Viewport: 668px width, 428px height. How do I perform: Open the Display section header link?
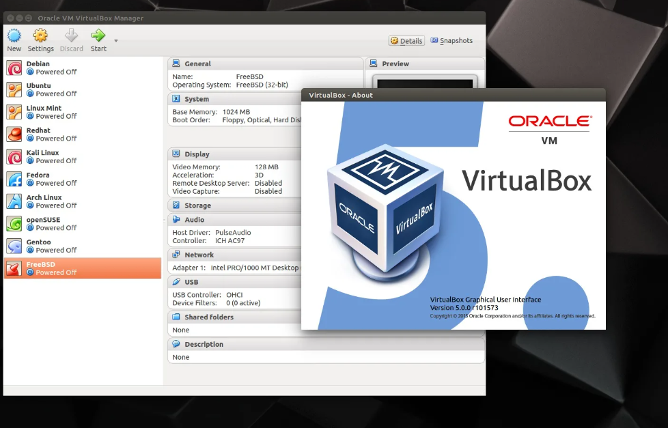click(x=197, y=154)
